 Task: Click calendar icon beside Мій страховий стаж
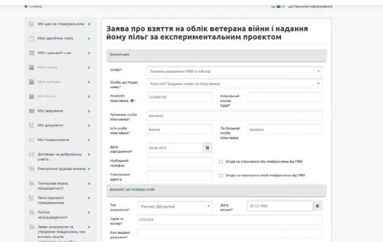pos(31,53)
